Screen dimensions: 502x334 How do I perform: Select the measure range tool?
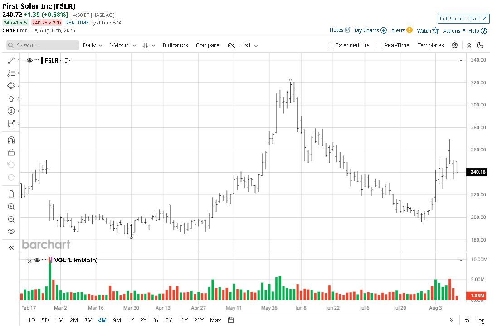click(11, 123)
